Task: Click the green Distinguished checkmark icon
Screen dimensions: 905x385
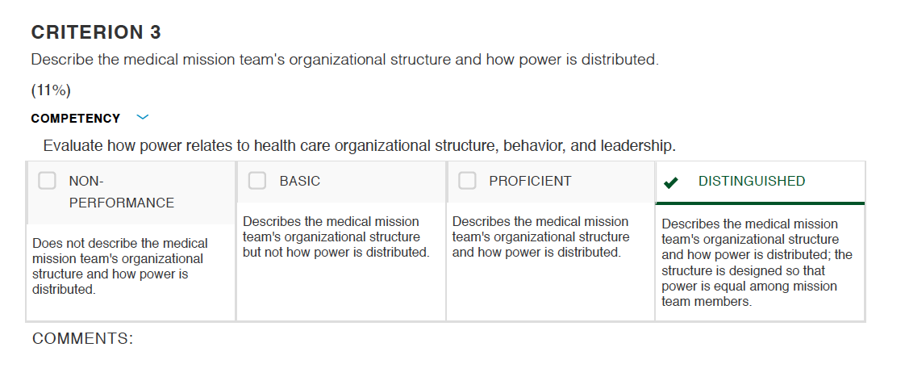Action: point(670,183)
